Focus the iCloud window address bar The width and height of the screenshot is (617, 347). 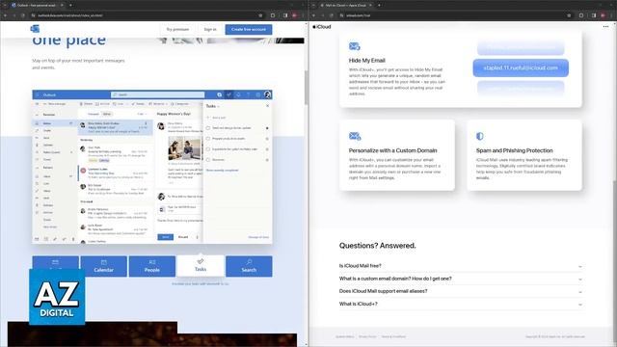[454, 15]
